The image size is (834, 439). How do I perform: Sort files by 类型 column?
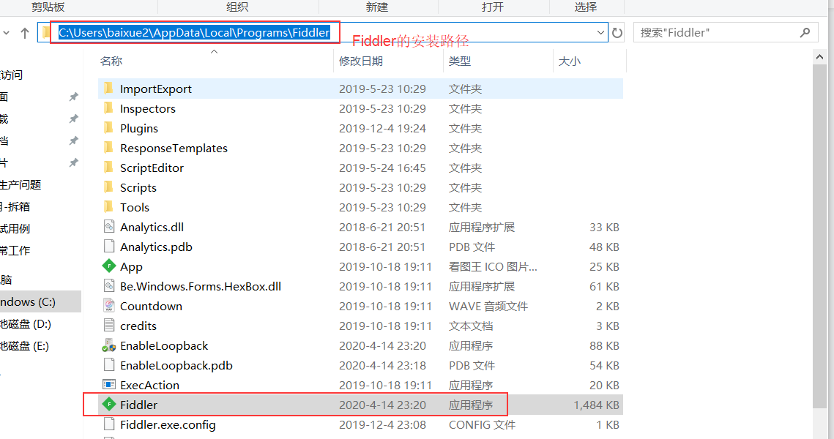(x=460, y=61)
